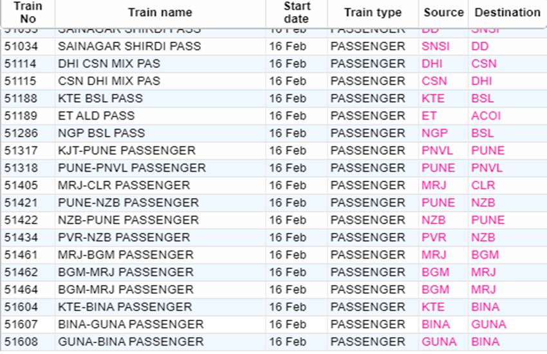Open NGP source link of NGP BSL PASS
547x354 pixels.
click(434, 133)
